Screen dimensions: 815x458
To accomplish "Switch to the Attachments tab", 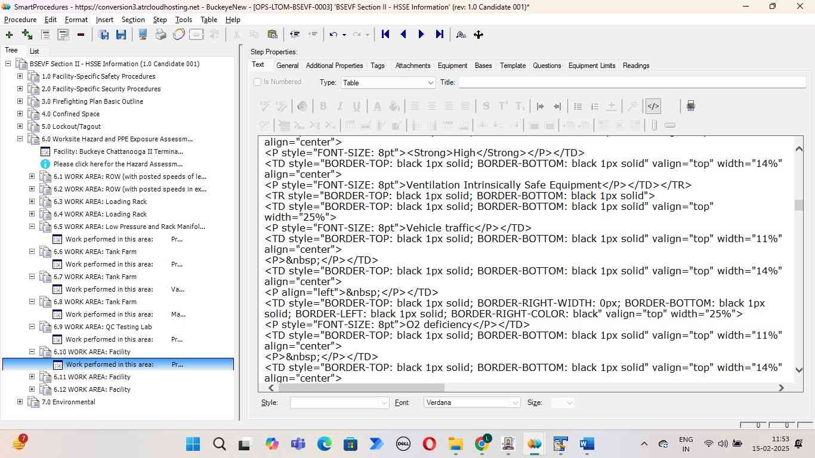I will pyautogui.click(x=412, y=66).
